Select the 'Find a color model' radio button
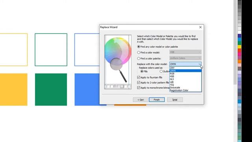The width and height of the screenshot is (252, 142). coord(139,52)
